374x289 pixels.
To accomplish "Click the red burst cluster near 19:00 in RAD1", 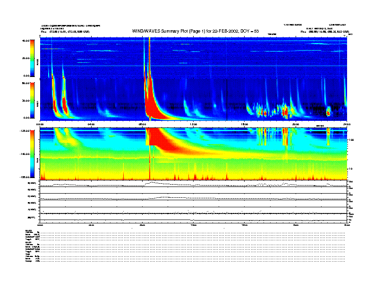I will pyautogui.click(x=285, y=111).
